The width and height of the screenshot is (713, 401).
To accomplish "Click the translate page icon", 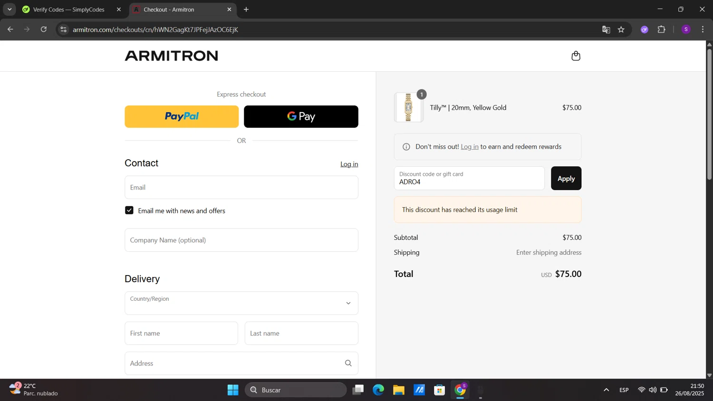I will point(606,29).
